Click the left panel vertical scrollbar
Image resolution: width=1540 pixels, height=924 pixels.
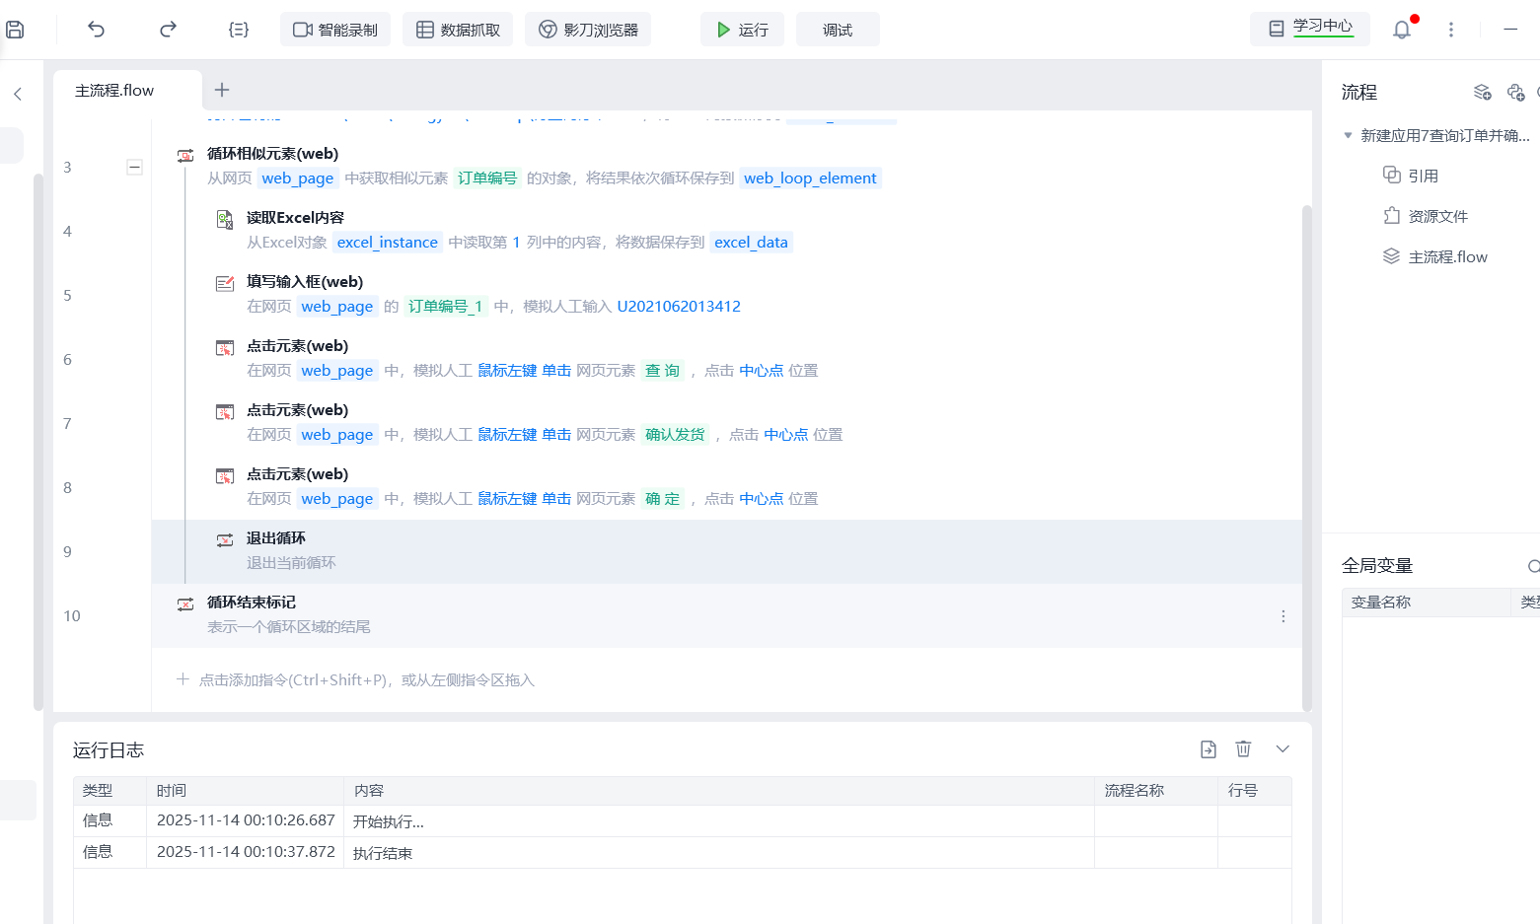pyautogui.click(x=38, y=442)
